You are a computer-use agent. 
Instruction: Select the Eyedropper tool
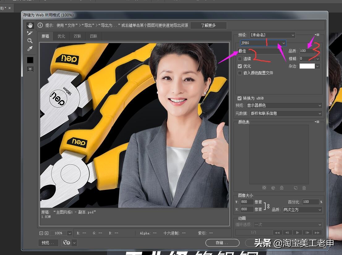[30, 48]
